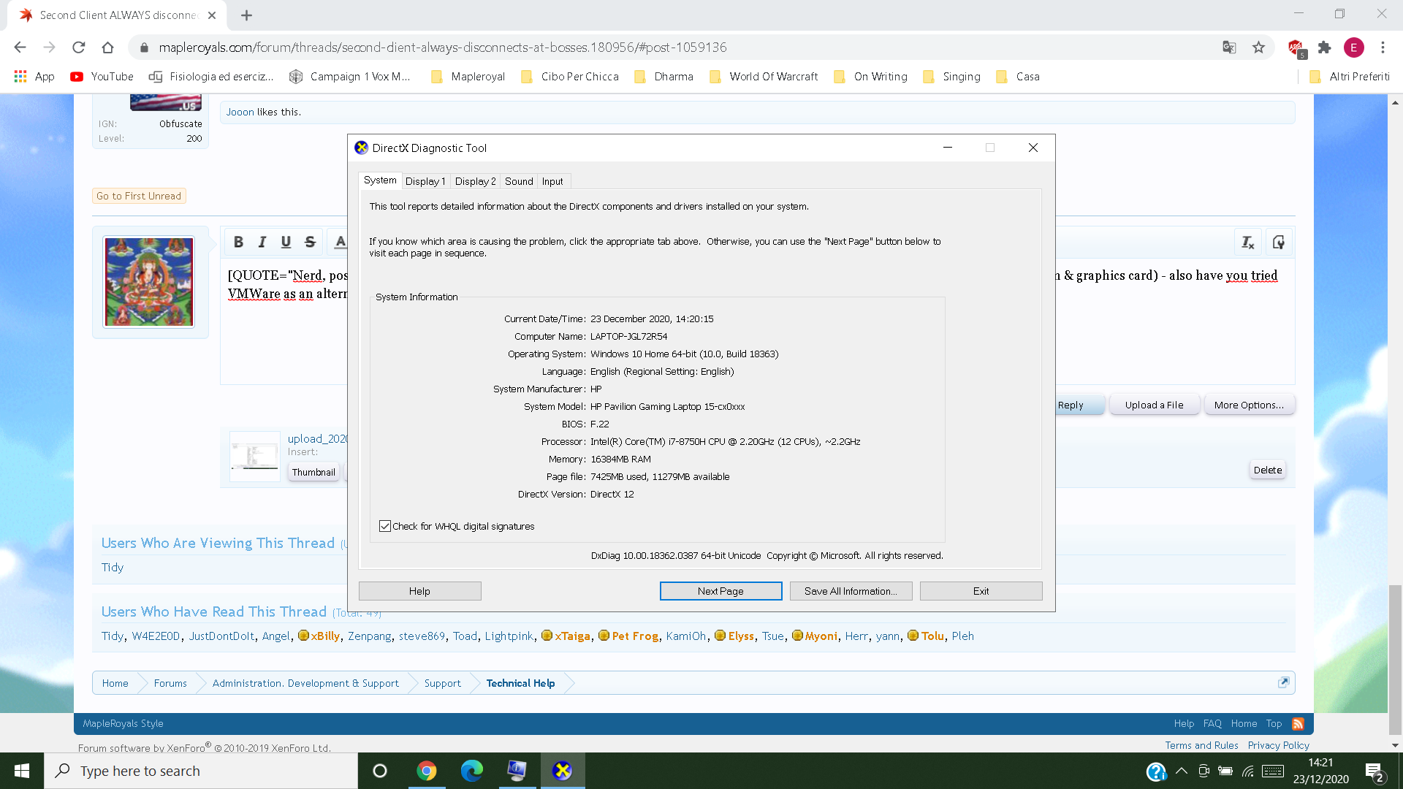Screen dimensions: 1403x789
Task: Open the Chrome profile avatar E
Action: tap(1353, 47)
